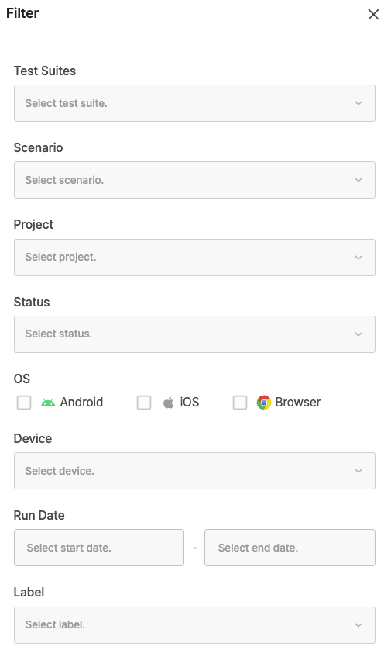Click the Apple iOS logo icon
Screen dimensions: 391x657
click(168, 403)
